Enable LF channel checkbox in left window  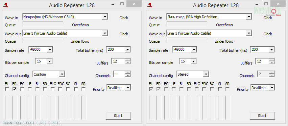coord(30,89)
